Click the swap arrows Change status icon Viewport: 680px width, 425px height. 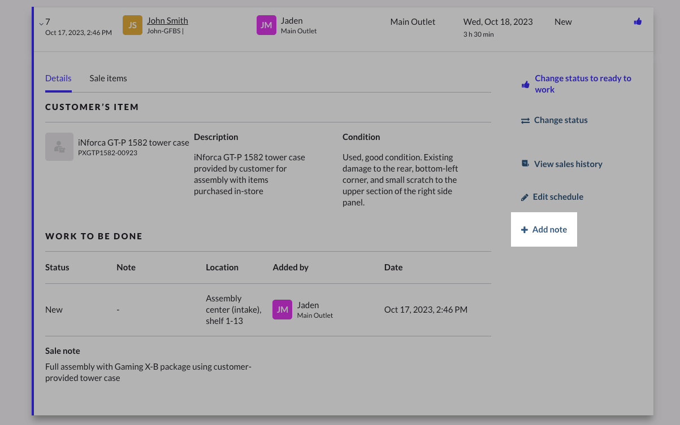tap(525, 120)
